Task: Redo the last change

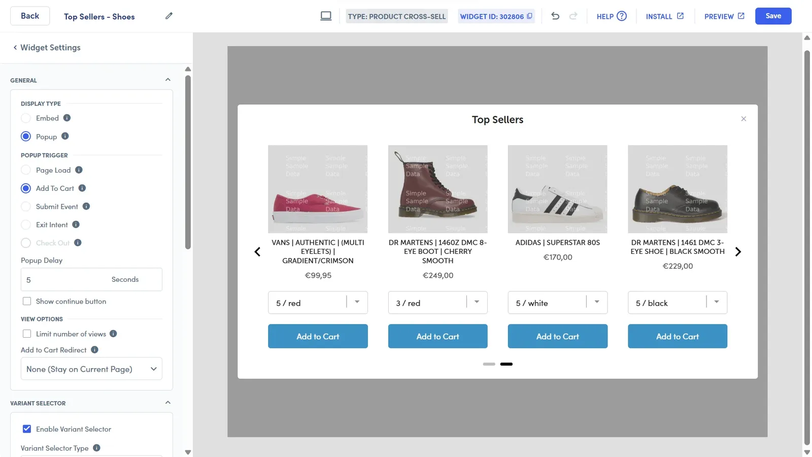Action: tap(573, 16)
